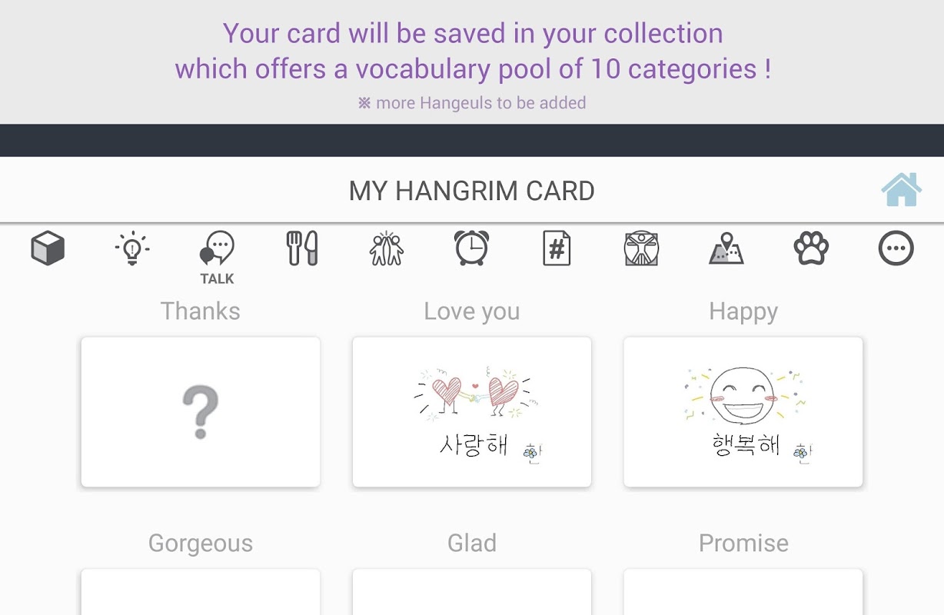Tap the Gorgeous card placeholder

201,592
